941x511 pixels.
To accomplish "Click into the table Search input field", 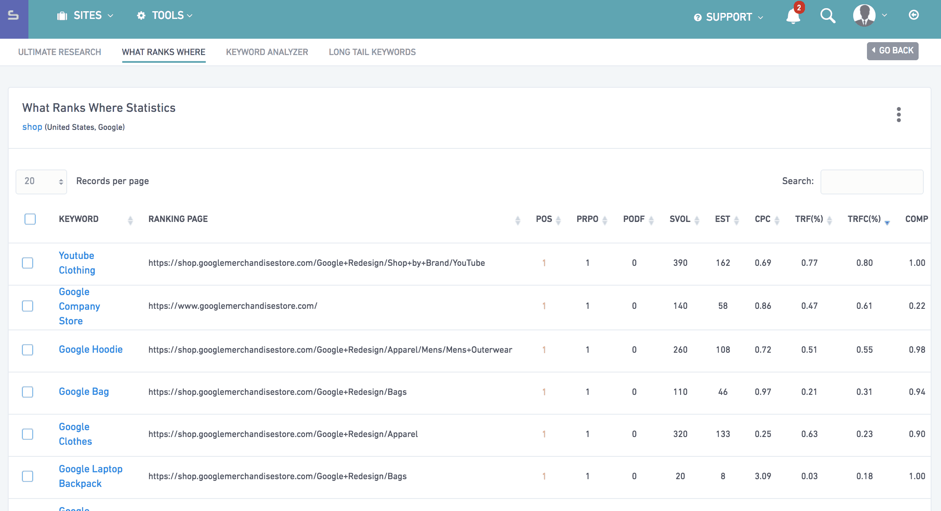I will coord(872,182).
